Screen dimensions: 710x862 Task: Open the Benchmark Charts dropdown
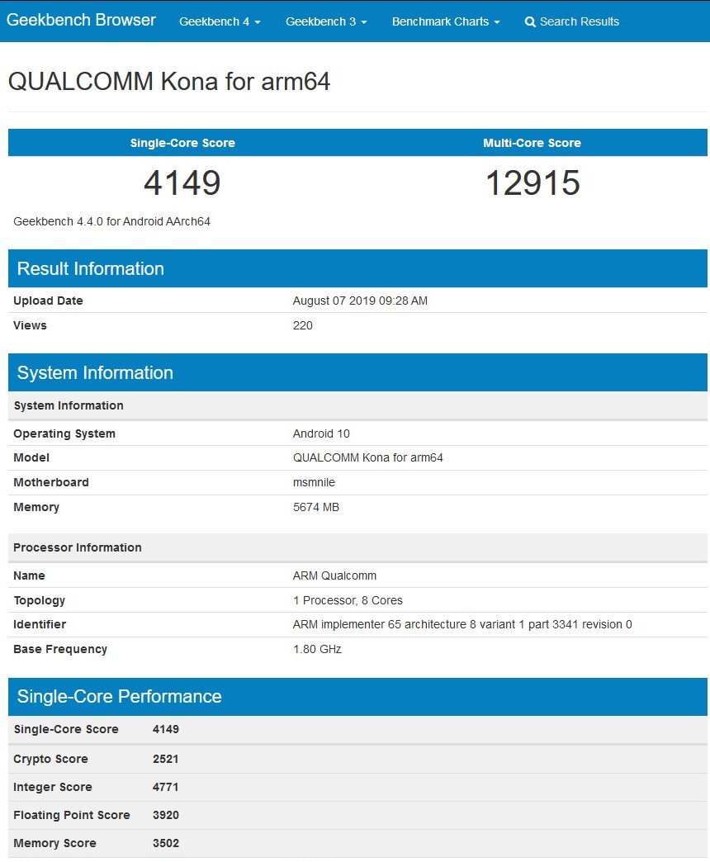click(x=446, y=21)
